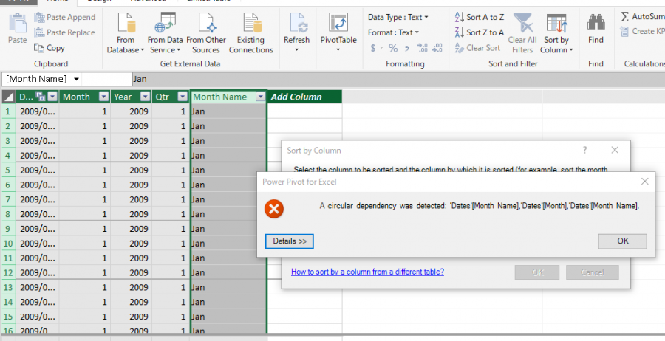Click the Copy icon in Clipboard group
The width and height of the screenshot is (665, 341).
(x=39, y=48)
